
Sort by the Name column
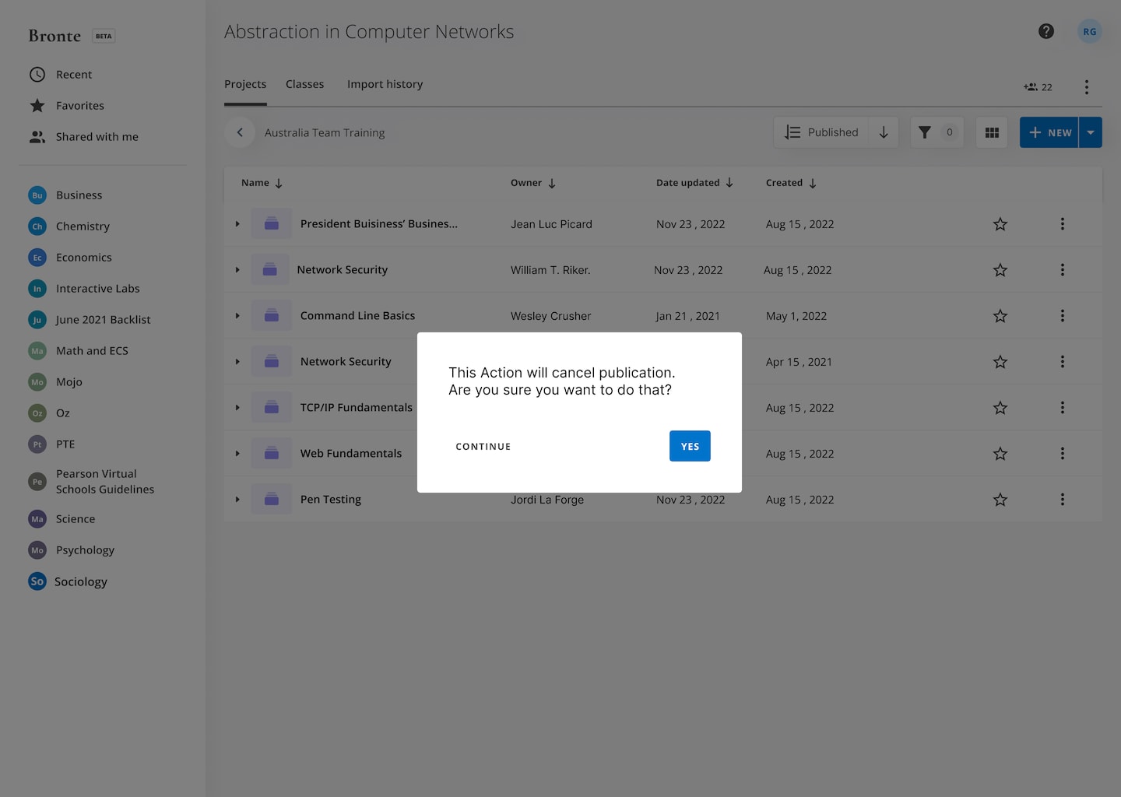(262, 183)
